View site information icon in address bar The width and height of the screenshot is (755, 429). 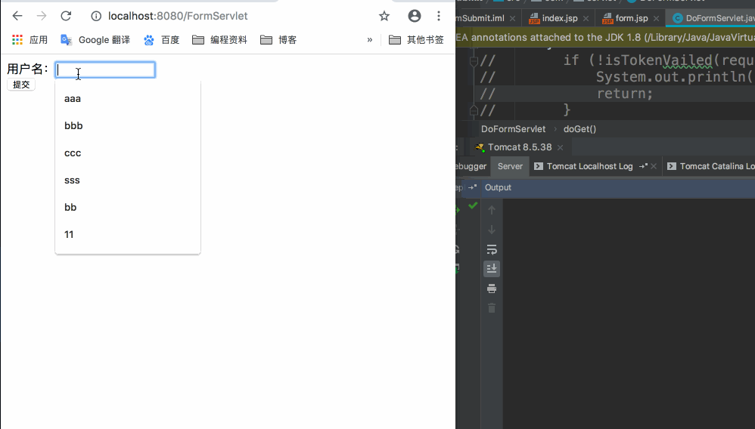click(x=96, y=17)
